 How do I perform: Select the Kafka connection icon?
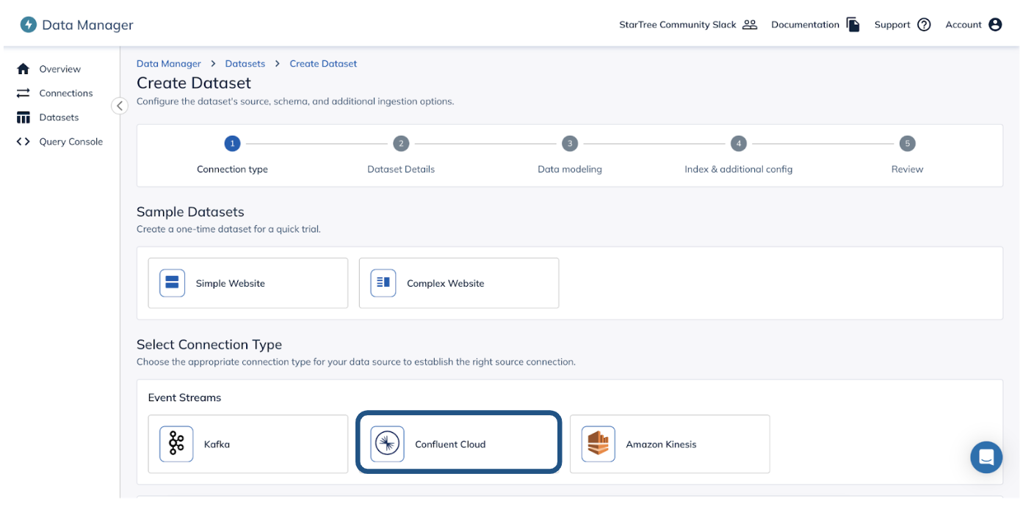point(176,444)
